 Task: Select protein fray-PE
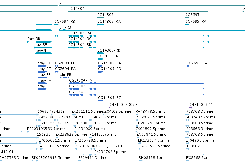point(44,69)
